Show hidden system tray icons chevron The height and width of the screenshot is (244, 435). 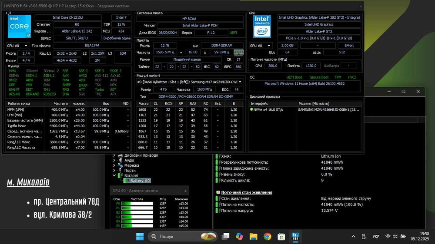[x=353, y=237]
